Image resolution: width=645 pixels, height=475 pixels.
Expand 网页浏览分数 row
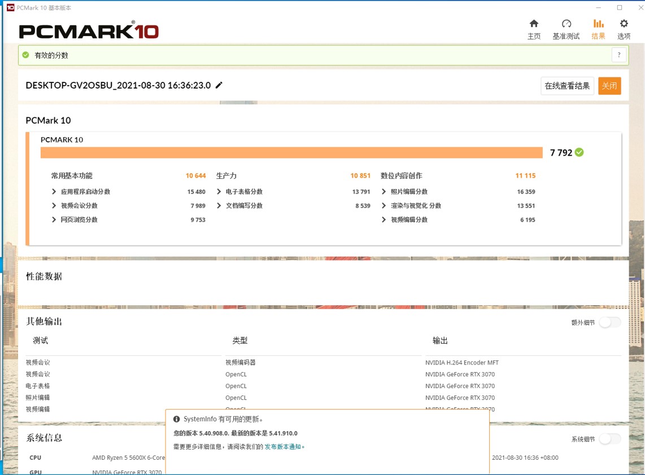coord(54,220)
